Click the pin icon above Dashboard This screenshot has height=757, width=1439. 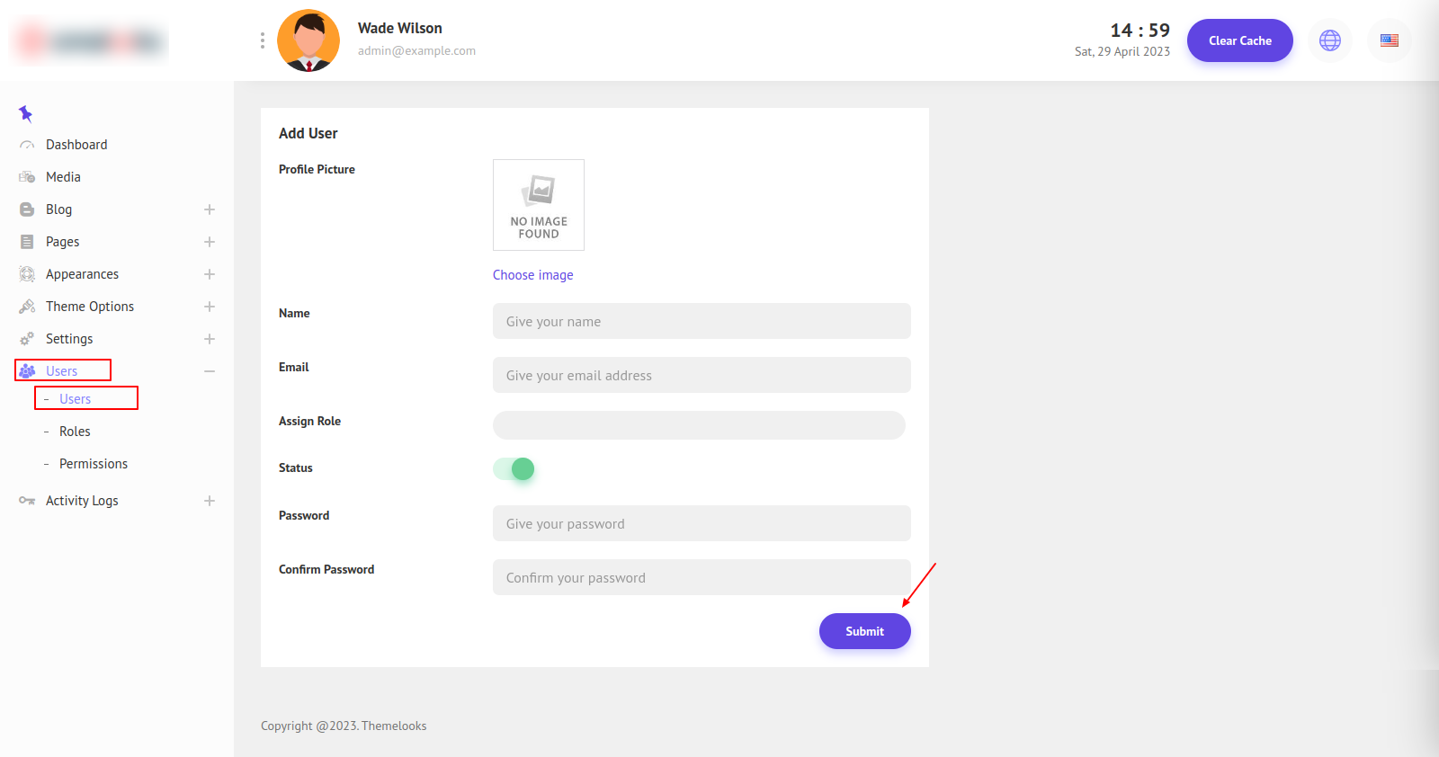(x=25, y=113)
